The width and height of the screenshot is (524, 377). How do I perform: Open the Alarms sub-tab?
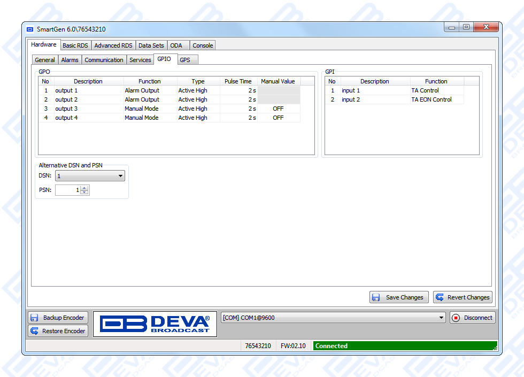pos(70,60)
